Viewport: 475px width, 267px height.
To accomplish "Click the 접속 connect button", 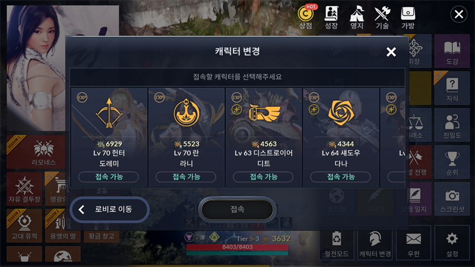I will [237, 209].
